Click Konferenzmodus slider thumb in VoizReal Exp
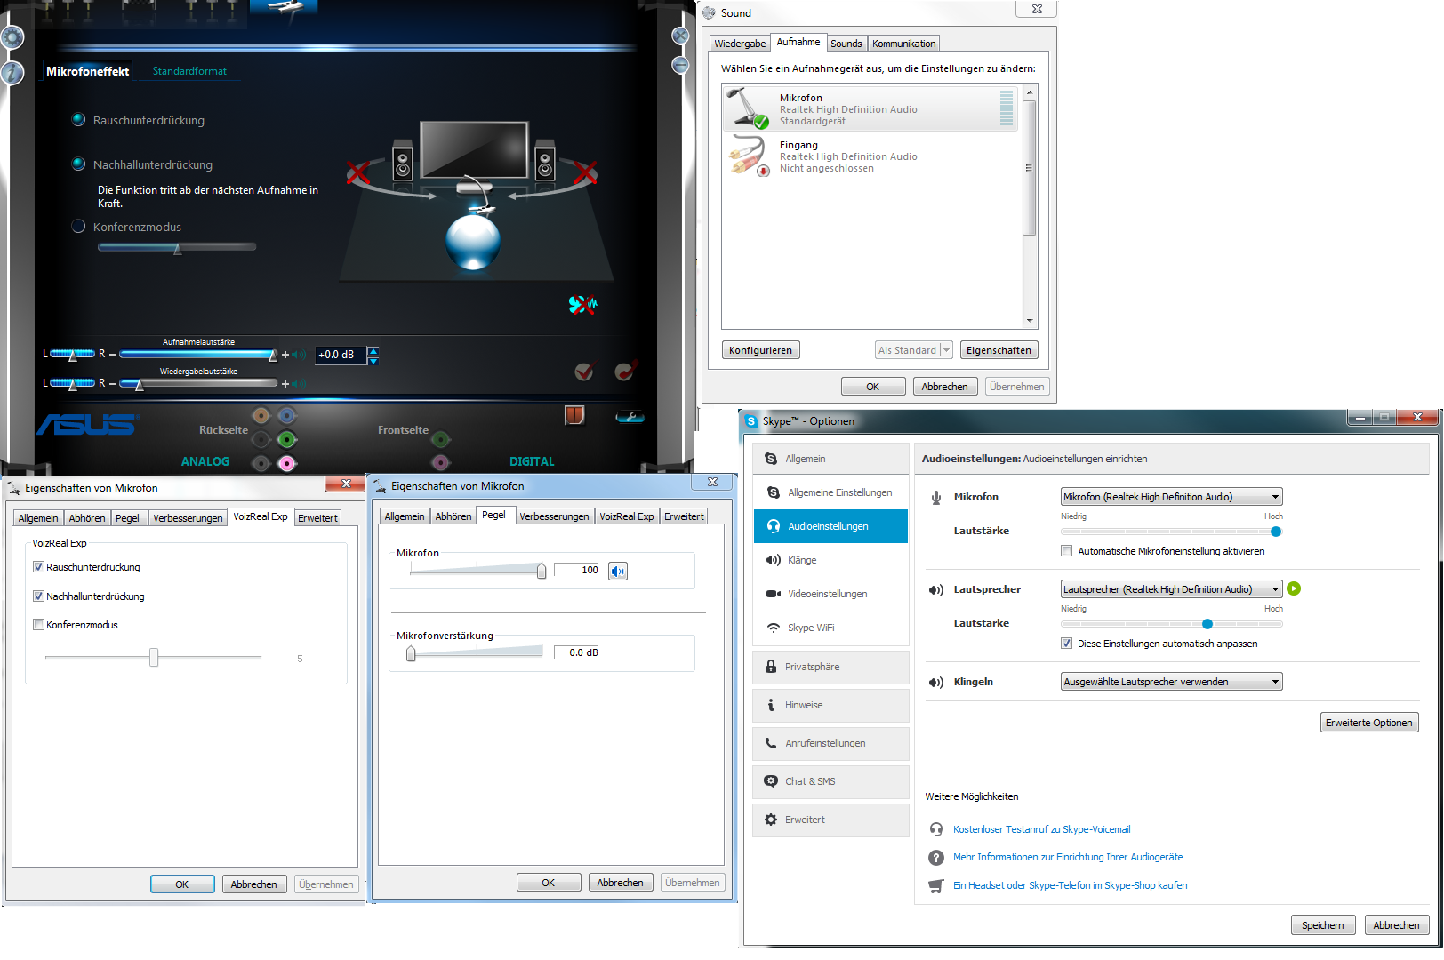This screenshot has height=960, width=1444. coord(154,657)
